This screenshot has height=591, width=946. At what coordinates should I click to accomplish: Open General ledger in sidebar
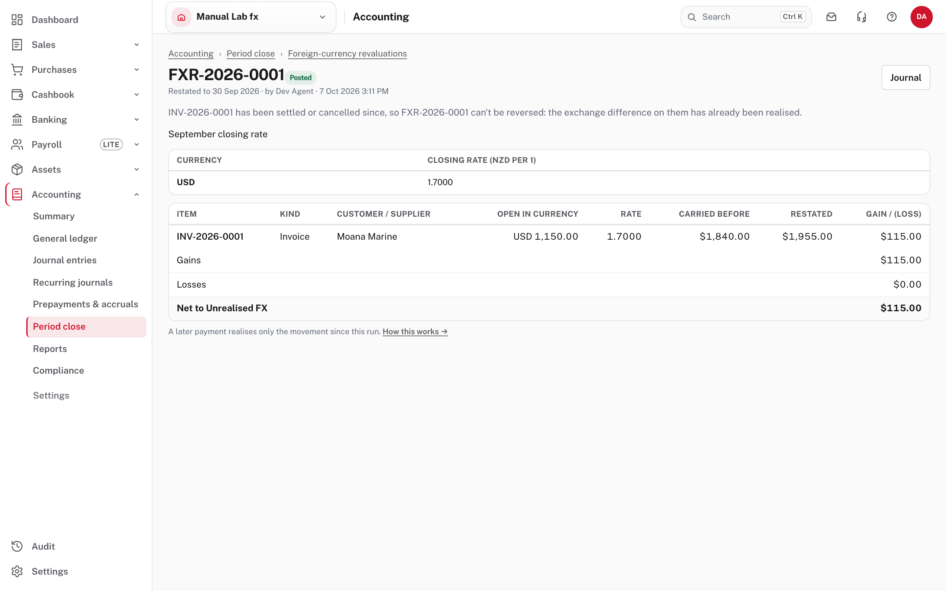(65, 238)
